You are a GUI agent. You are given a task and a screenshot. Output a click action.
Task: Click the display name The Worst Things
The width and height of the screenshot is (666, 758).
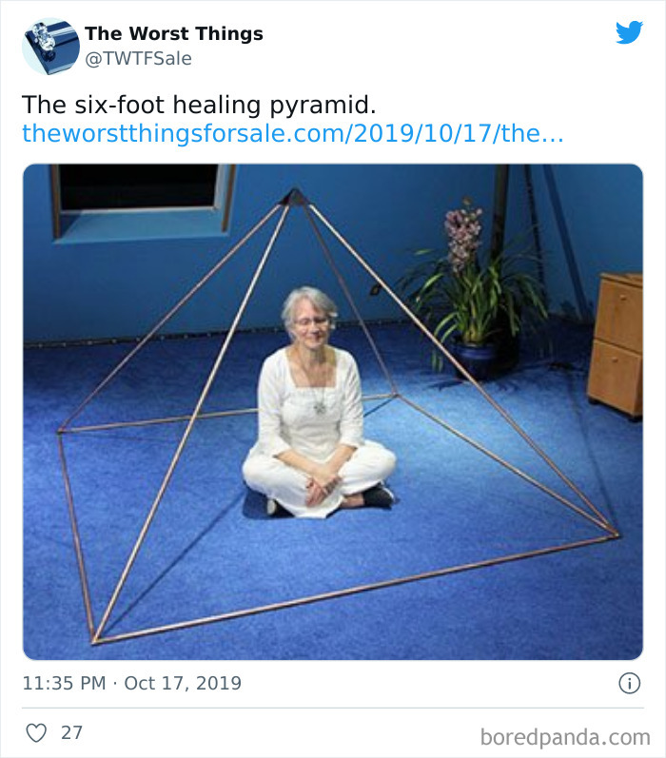tap(174, 34)
